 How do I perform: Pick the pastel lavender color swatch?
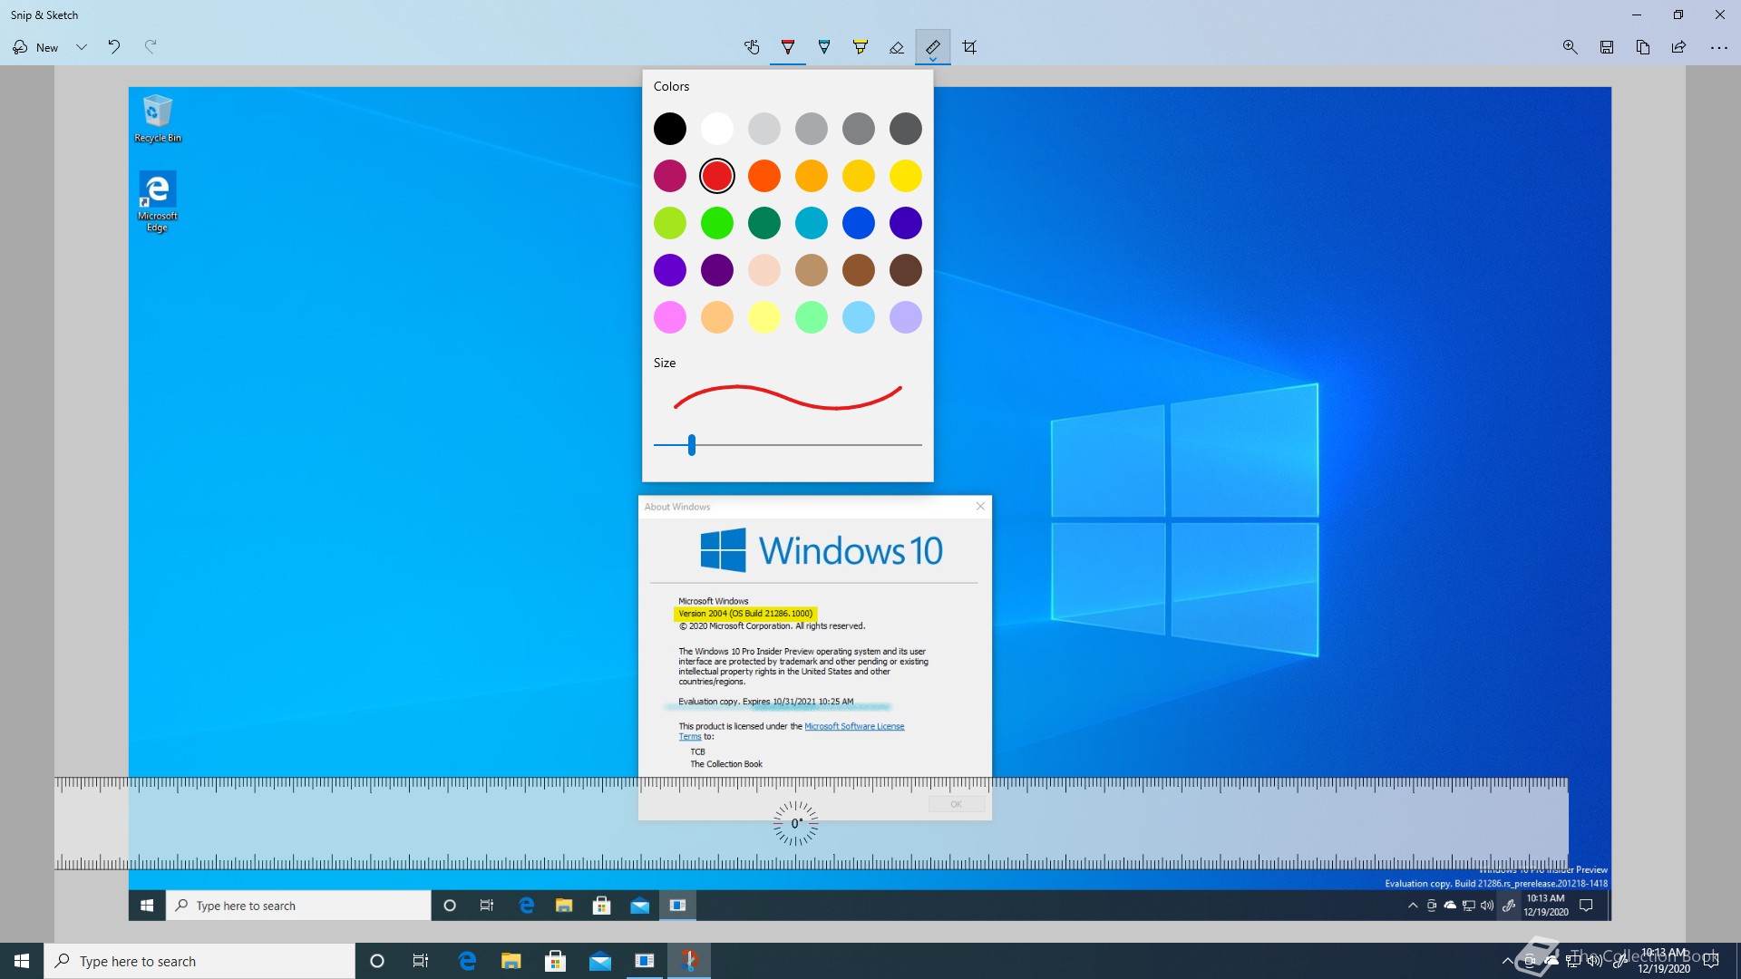906,317
